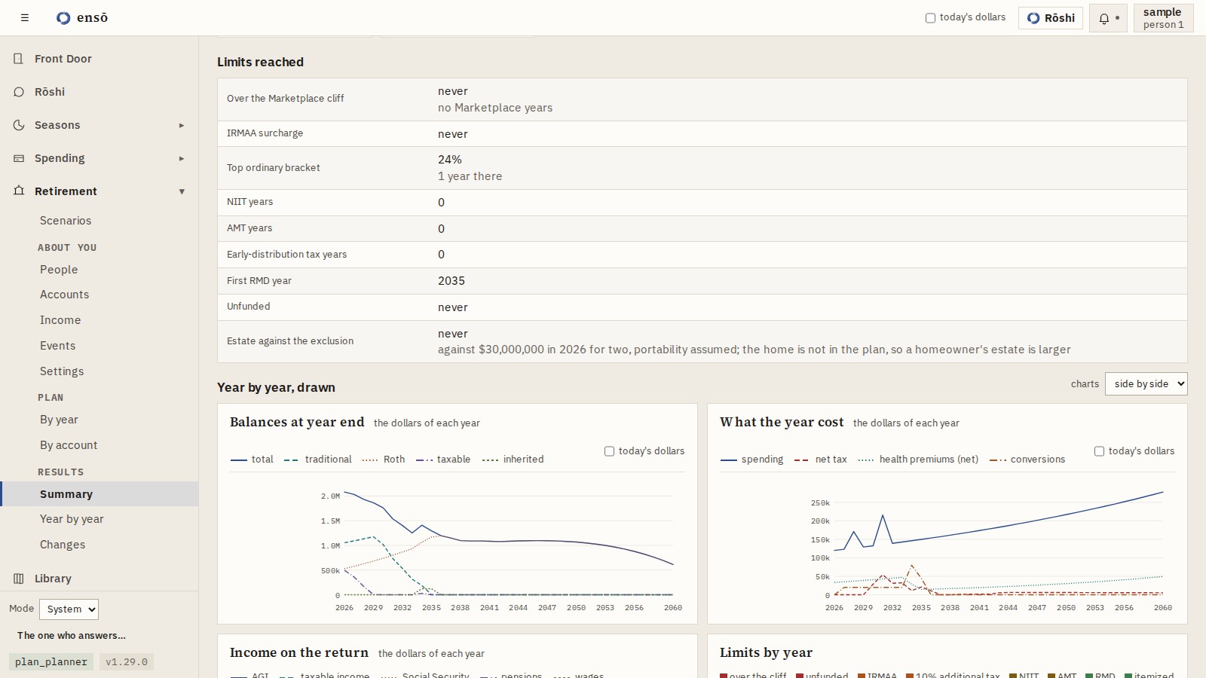Click the Seasons moon icon

coord(19,125)
